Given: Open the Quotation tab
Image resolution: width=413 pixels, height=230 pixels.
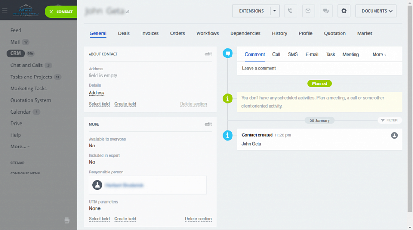Looking at the screenshot, I should tap(335, 33).
